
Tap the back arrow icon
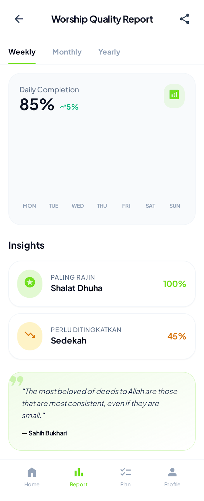click(x=19, y=19)
